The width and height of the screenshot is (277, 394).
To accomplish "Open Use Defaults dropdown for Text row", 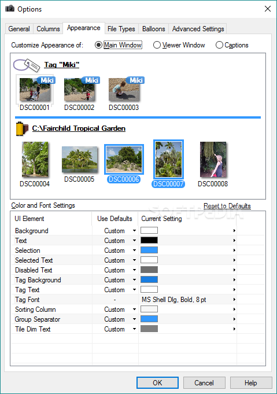I will [x=134, y=241].
